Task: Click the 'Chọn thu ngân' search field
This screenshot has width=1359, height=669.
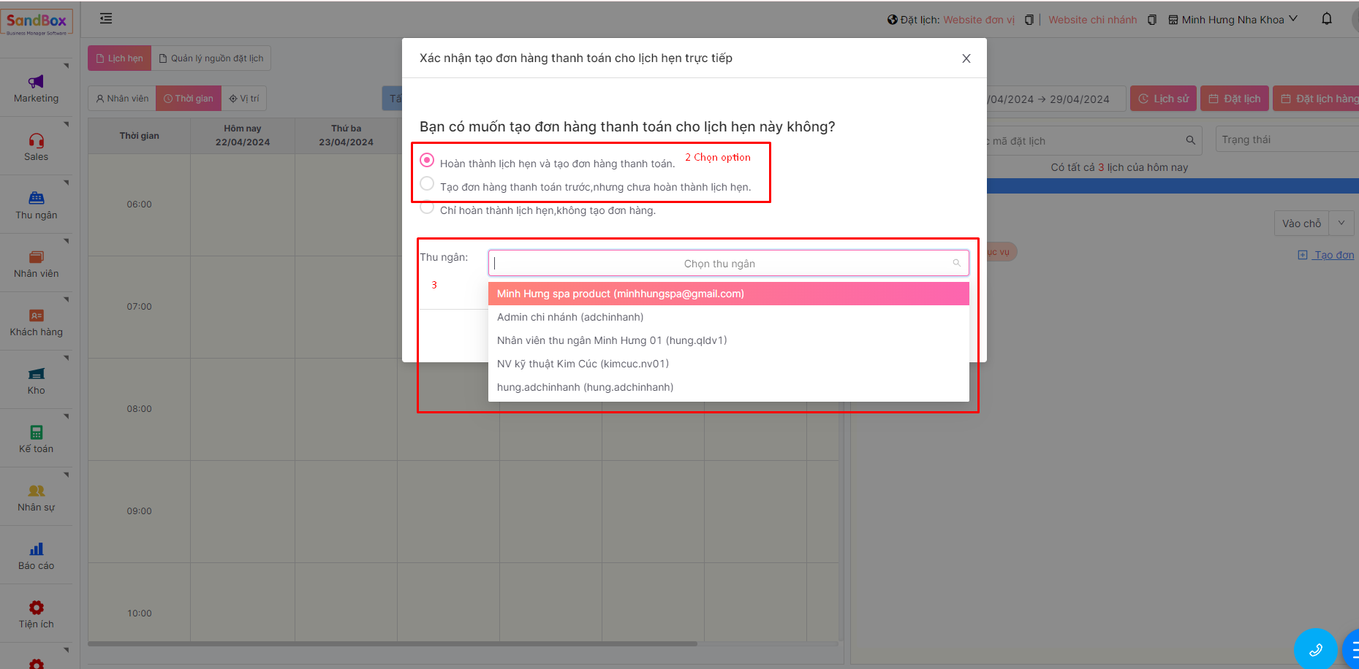Action: coord(719,264)
